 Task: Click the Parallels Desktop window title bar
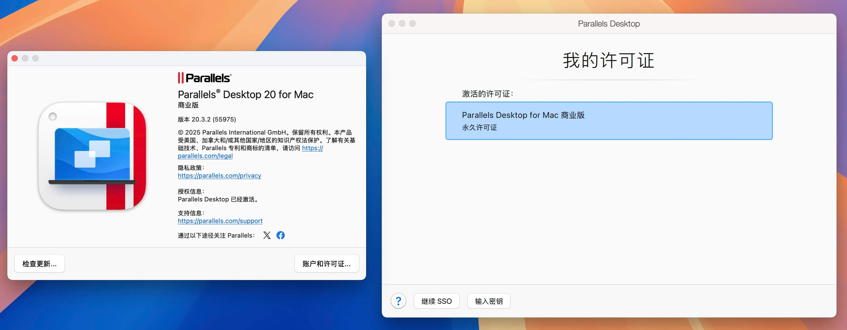point(608,24)
